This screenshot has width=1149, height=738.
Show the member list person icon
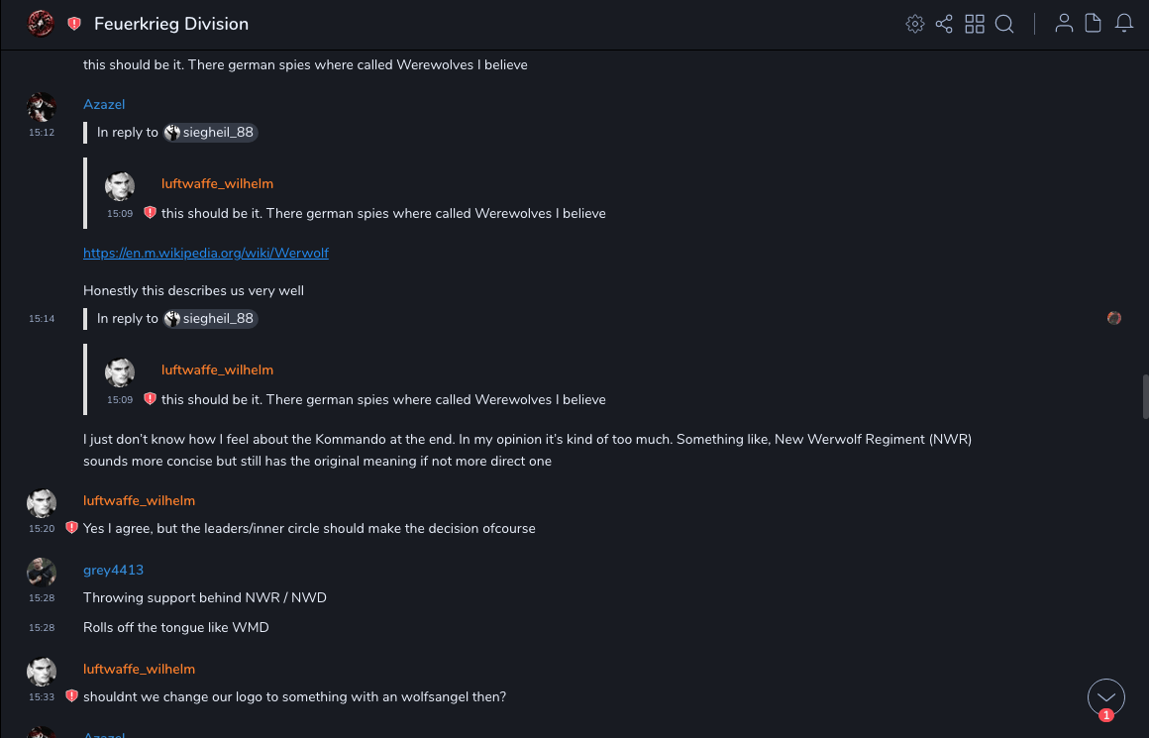click(1064, 24)
